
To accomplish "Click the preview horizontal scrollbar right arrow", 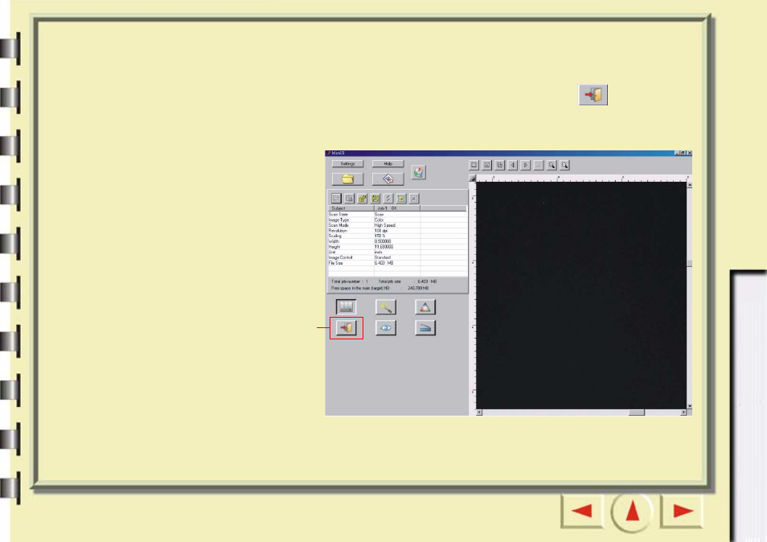I will (x=684, y=413).
